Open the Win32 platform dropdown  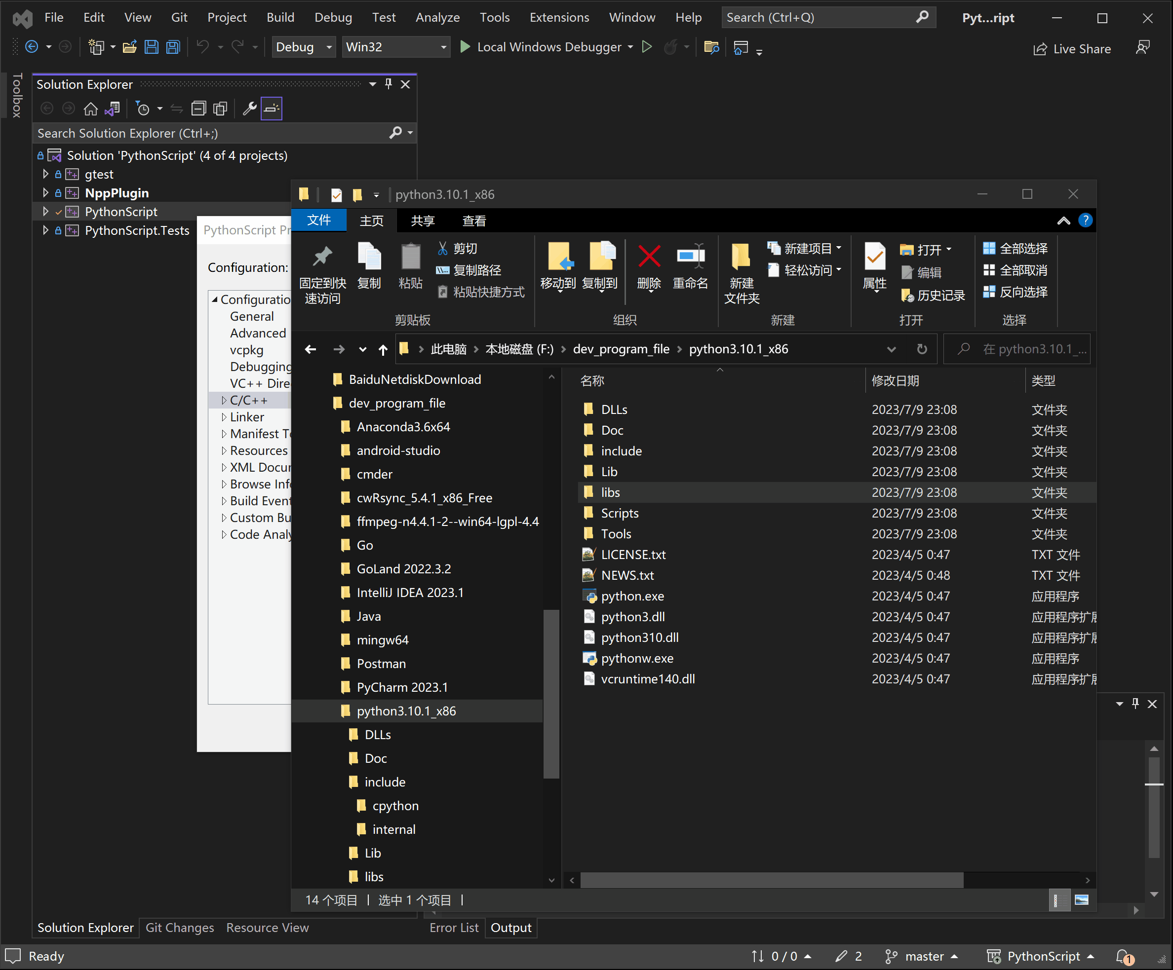pyautogui.click(x=395, y=47)
